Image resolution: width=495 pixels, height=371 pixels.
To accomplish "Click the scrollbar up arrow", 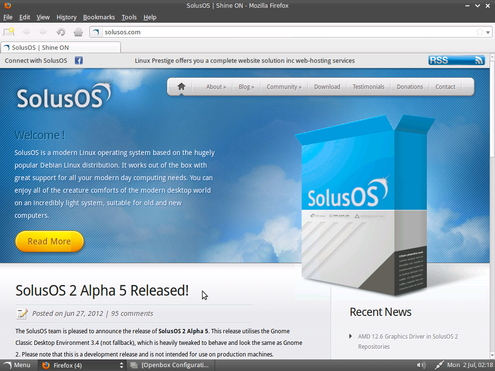I will coord(492,57).
